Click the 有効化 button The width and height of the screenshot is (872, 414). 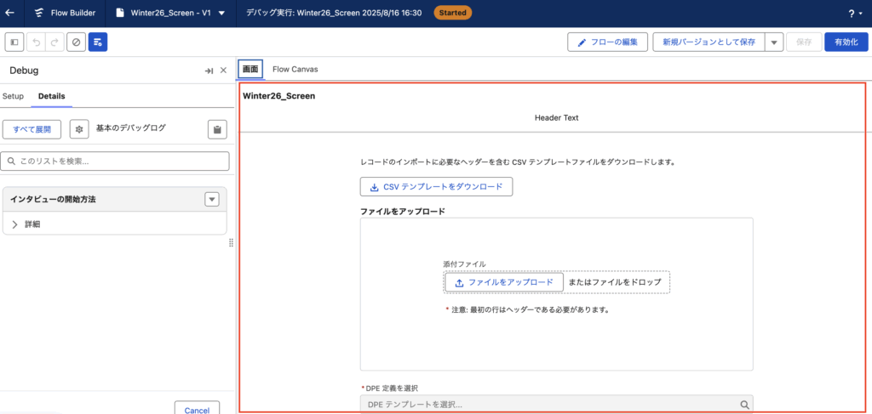click(x=846, y=42)
